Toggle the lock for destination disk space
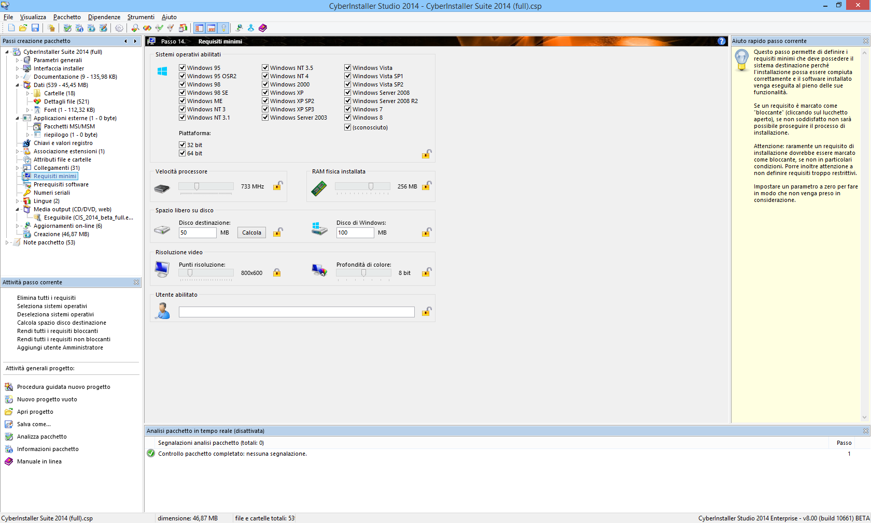This screenshot has width=871, height=523. pos(278,232)
